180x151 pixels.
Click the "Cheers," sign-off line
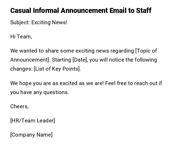tap(20, 106)
